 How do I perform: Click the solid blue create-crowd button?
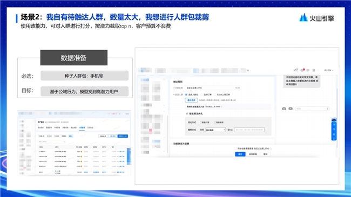(x=123, y=136)
